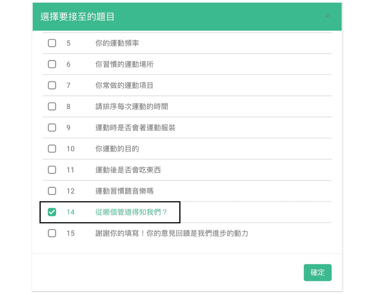The image size is (378, 295).
Task: Check the box for question 6
Action: pyautogui.click(x=52, y=64)
